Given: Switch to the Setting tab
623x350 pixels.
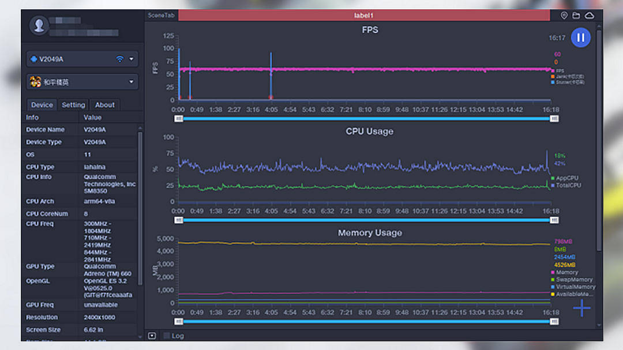Looking at the screenshot, I should pyautogui.click(x=73, y=105).
